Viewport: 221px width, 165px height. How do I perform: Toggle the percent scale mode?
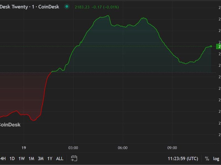207,159
